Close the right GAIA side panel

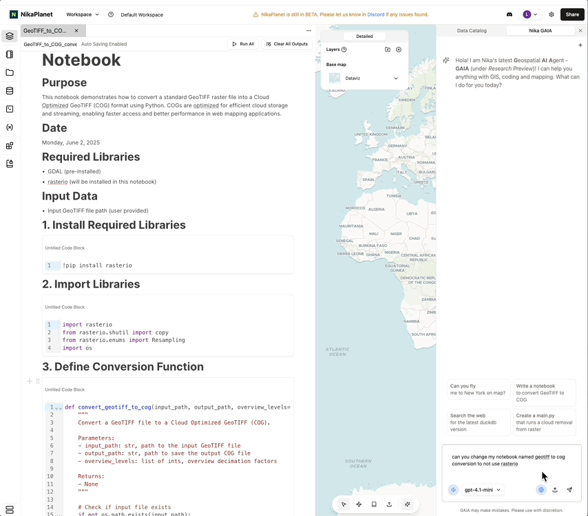580,31
